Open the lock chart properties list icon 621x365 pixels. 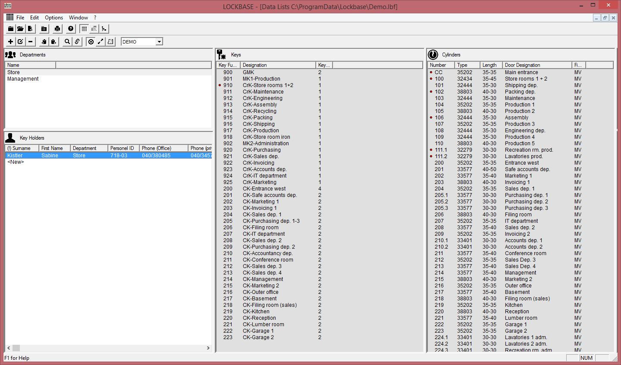[44, 29]
